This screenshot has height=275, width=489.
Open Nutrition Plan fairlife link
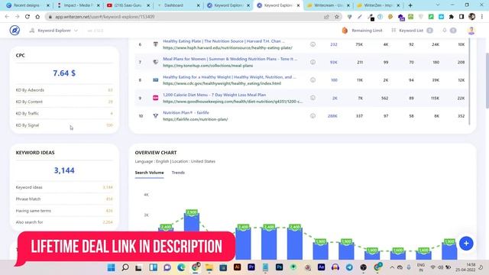(186, 112)
